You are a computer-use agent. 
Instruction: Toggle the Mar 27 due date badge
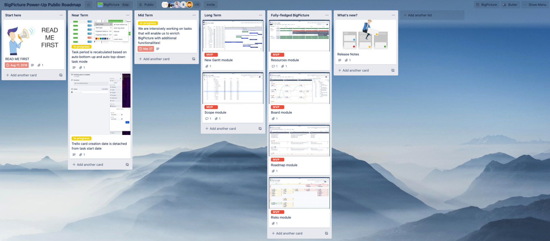click(x=146, y=49)
